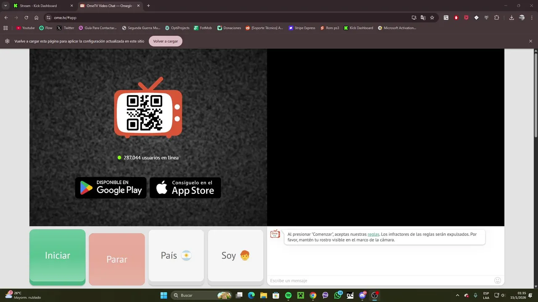Click the red Parar button

pos(117,259)
